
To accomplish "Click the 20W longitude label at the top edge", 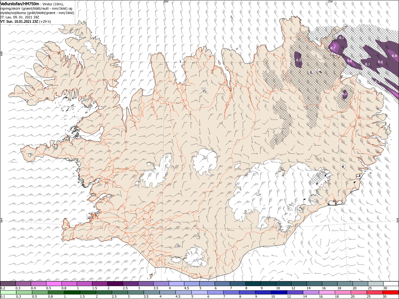I will click(166, 2).
